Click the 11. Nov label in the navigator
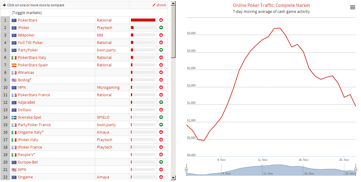This screenshot has width=361, height=182. [x=268, y=173]
